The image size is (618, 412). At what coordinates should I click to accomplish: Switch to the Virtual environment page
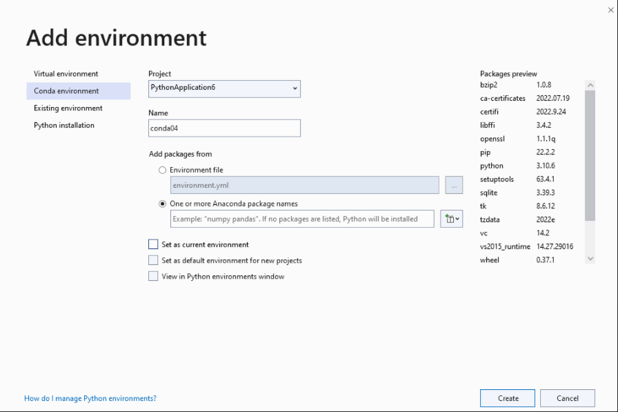click(x=66, y=74)
